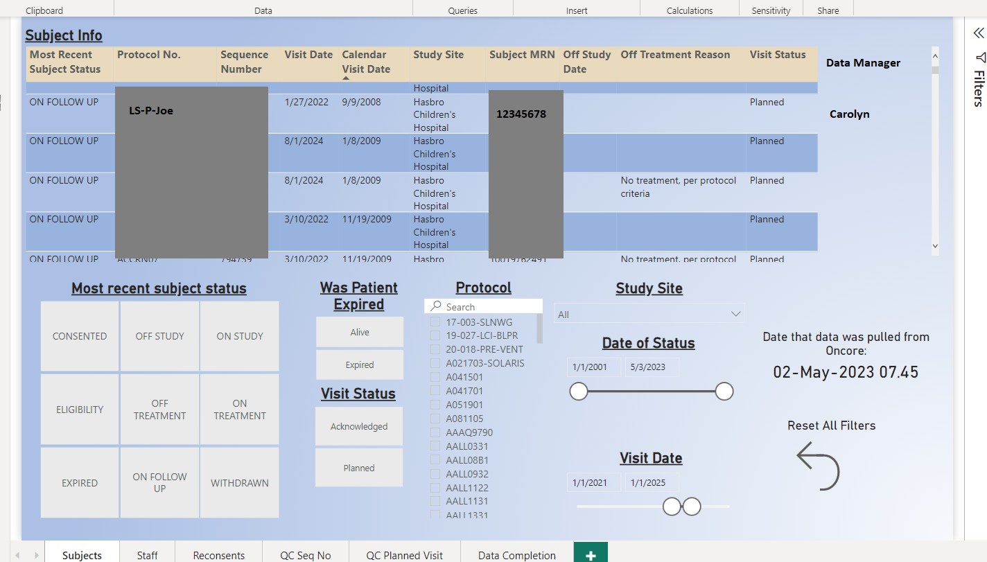The width and height of the screenshot is (987, 562).
Task: Go to the QC Seq No tab
Action: click(x=306, y=555)
